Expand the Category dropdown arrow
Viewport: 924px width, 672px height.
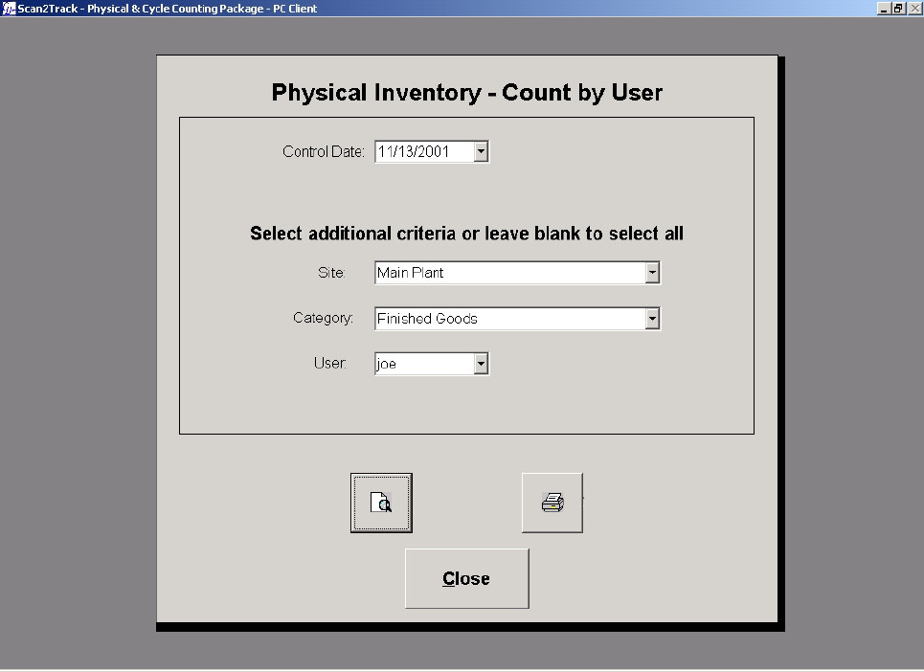click(x=652, y=319)
